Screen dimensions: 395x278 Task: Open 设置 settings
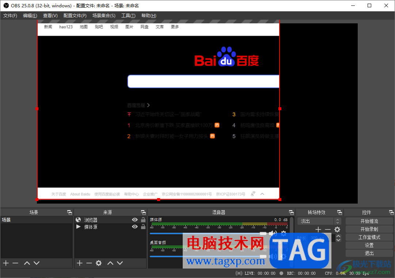369,245
